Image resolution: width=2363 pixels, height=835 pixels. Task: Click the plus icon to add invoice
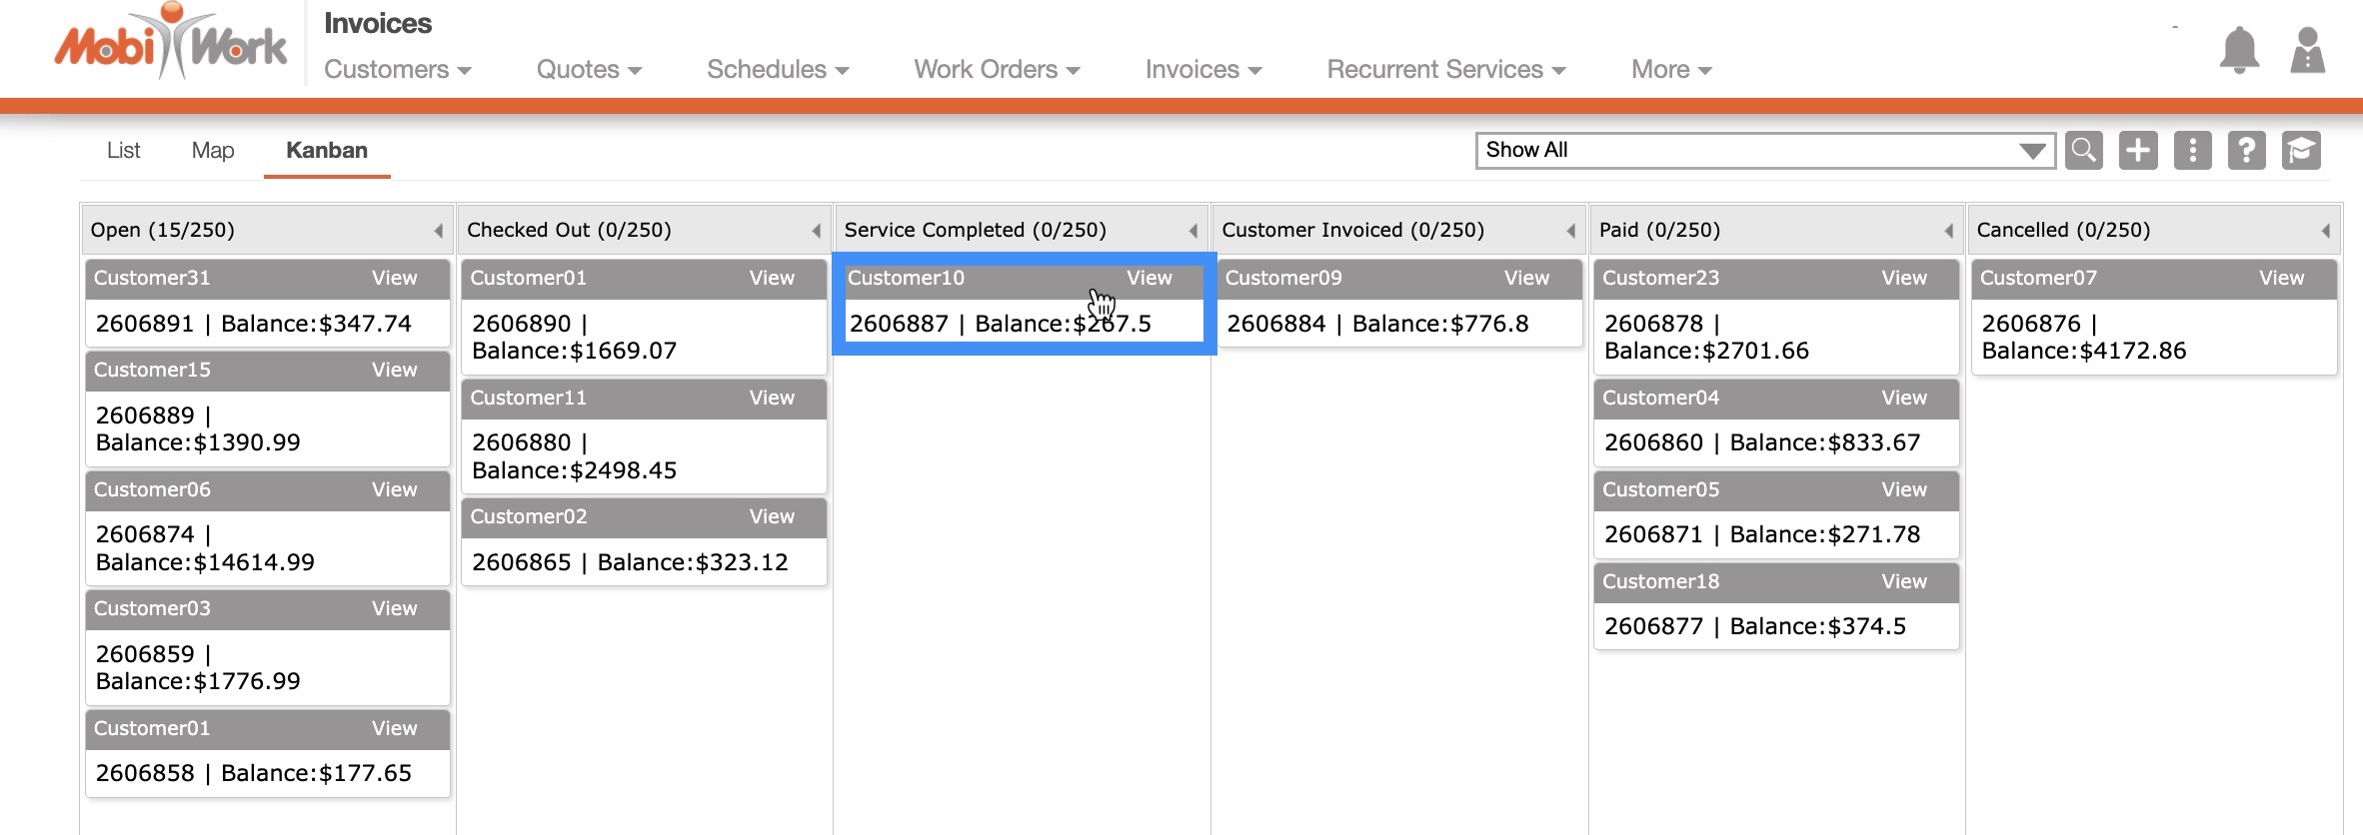2138,151
